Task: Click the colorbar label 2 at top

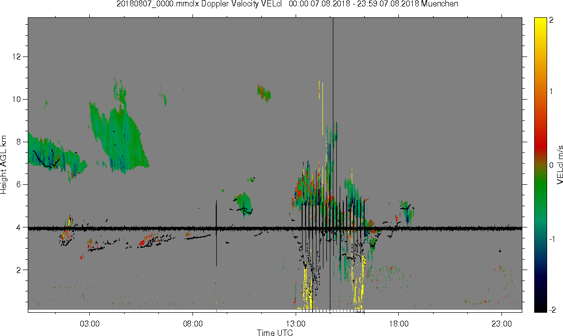Action: click(551, 20)
